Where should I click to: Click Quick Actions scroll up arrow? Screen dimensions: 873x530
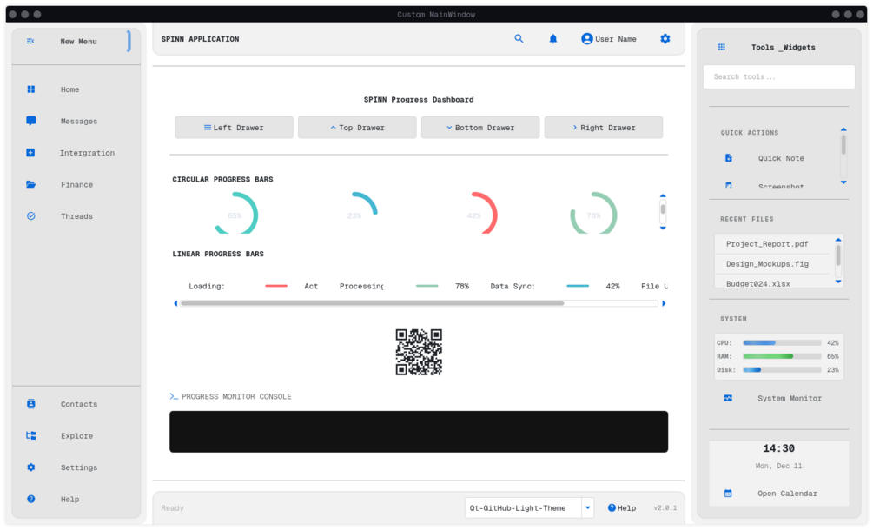click(843, 129)
